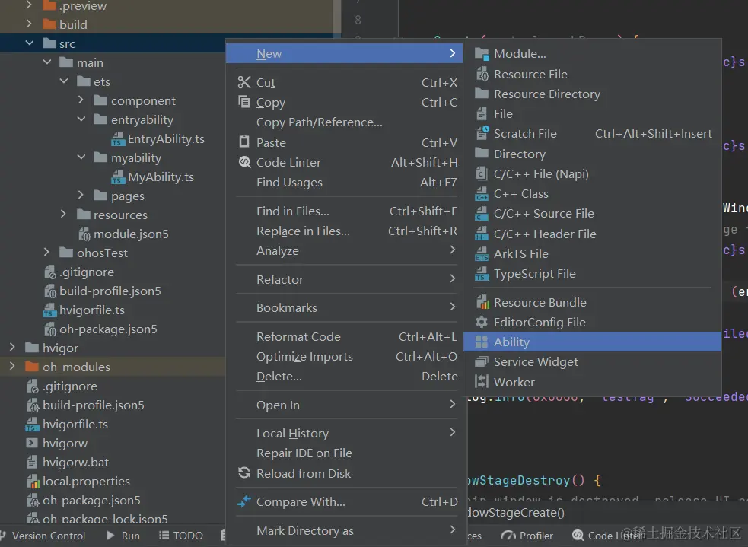Expand the oh_modules folder
Viewport: 748px width, 547px height.
pyautogui.click(x=12, y=366)
